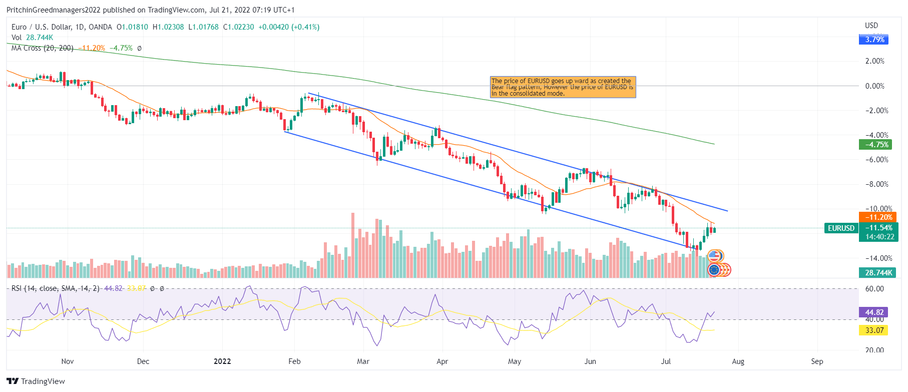The image size is (908, 392).
Task: Click the low value L1.01768
Action: 203,27
